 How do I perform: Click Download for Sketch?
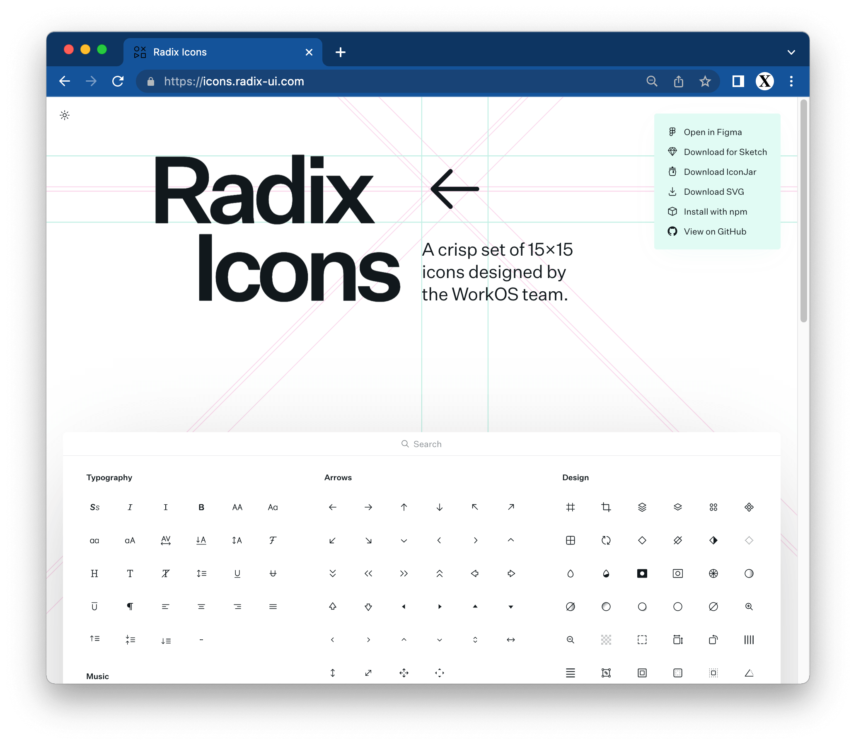click(x=718, y=152)
